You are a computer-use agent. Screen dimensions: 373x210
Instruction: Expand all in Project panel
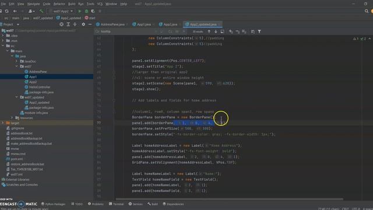pyautogui.click(x=68, y=24)
